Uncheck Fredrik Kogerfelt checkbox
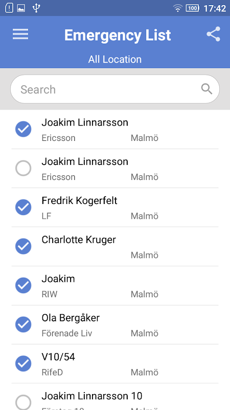This screenshot has width=230, height=410. (x=23, y=207)
